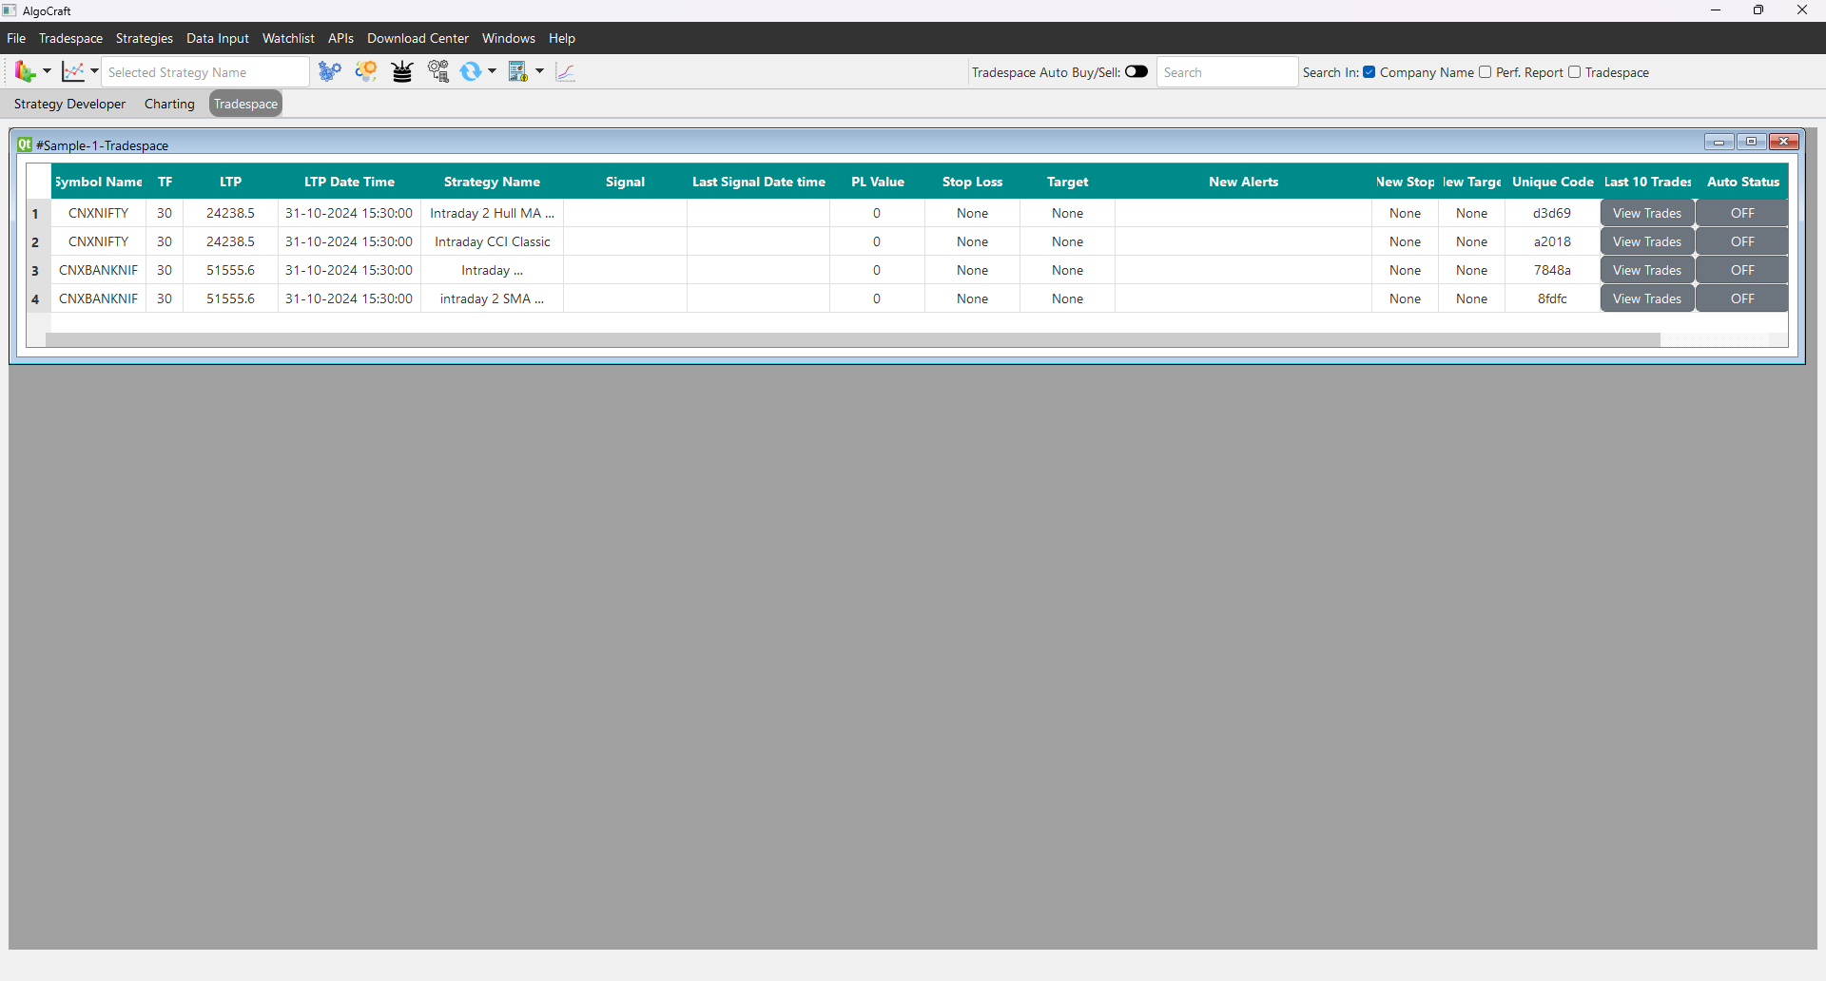The height and width of the screenshot is (981, 1826).
Task: Open the File menu
Action: click(16, 38)
